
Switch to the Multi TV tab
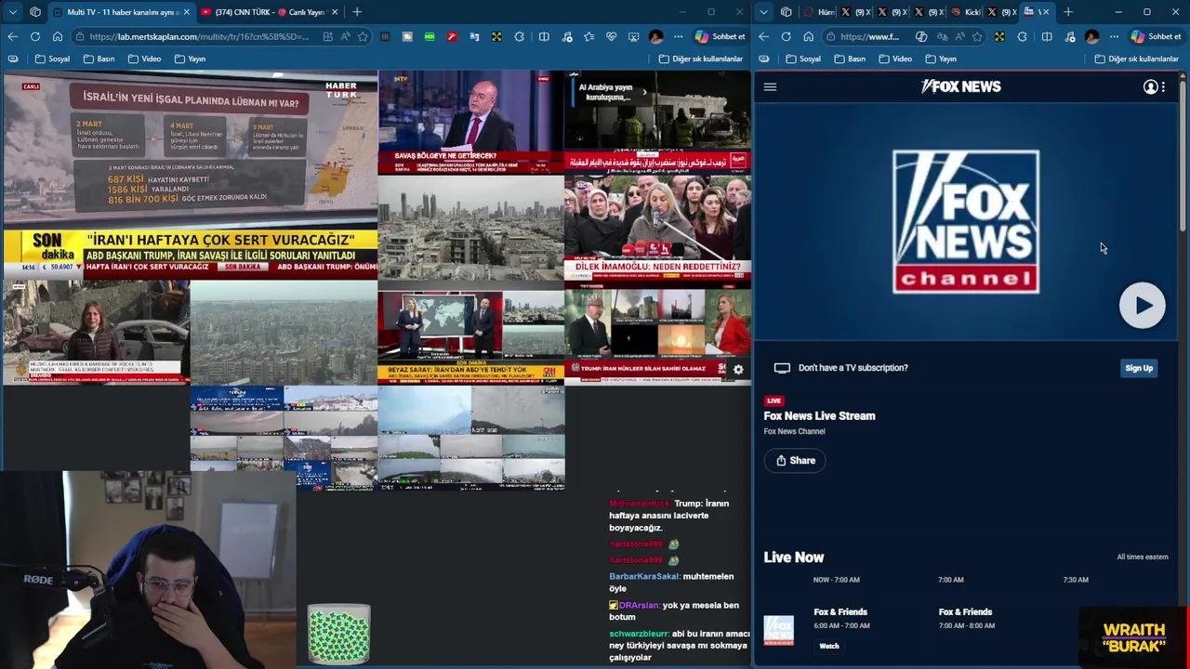click(121, 12)
